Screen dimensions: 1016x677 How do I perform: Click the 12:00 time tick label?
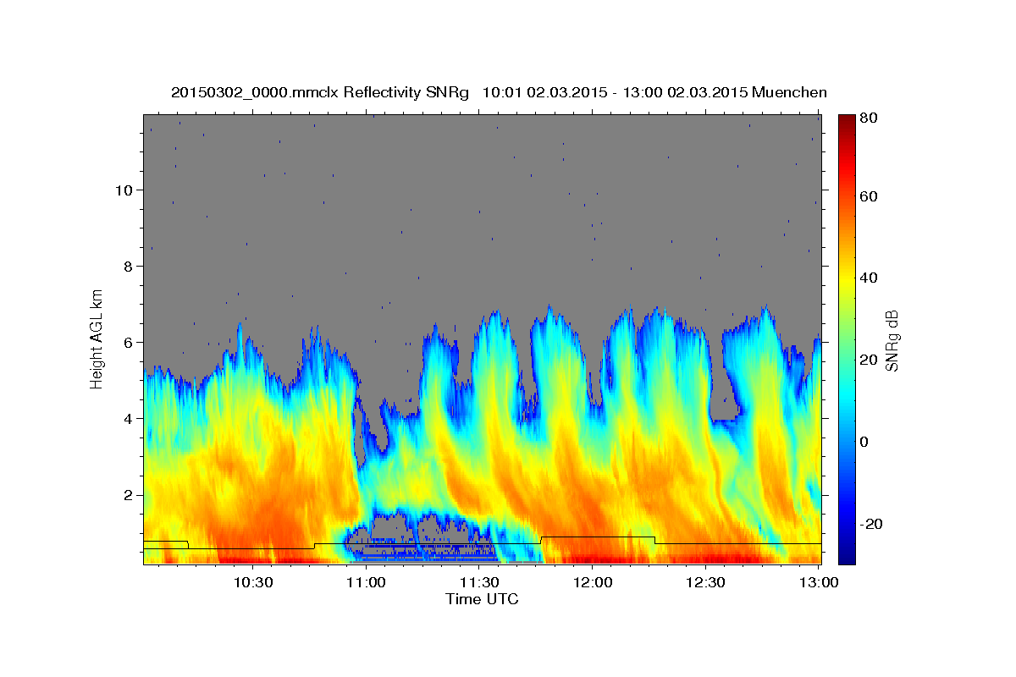point(593,582)
